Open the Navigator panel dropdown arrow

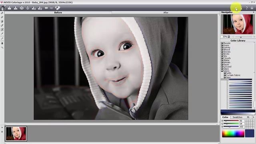click(x=254, y=12)
